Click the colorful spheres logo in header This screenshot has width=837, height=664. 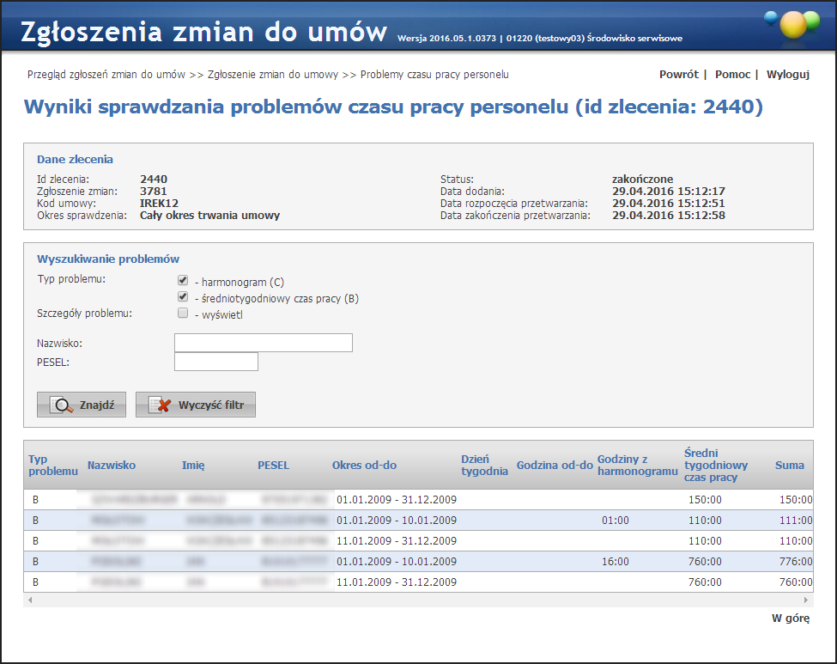793,23
